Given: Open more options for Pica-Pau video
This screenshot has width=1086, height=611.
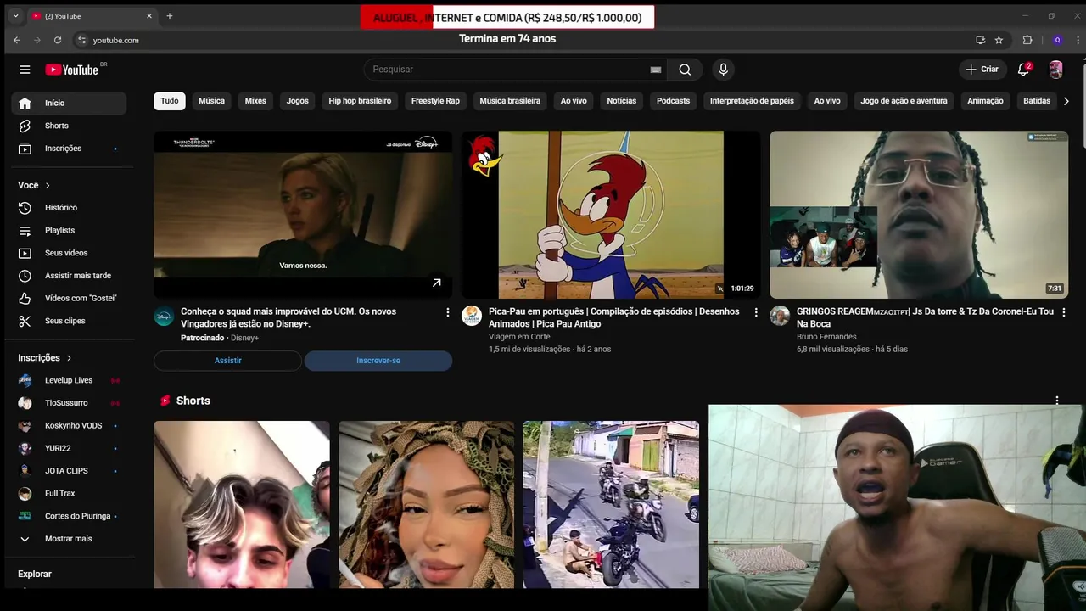Looking at the screenshot, I should 755,312.
